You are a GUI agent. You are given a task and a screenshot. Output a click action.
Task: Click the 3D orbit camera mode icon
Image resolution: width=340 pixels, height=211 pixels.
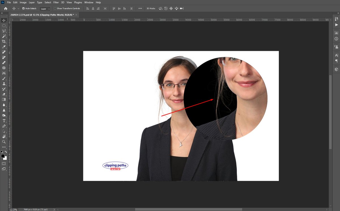pos(161,8)
